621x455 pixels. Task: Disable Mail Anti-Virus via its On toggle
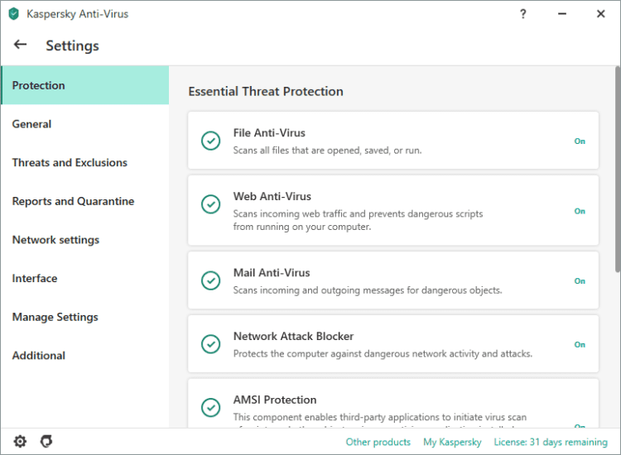pos(580,281)
